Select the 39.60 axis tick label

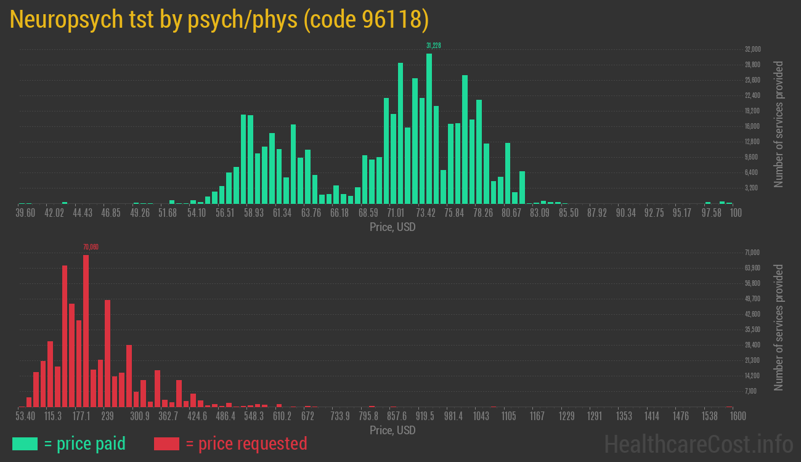[x=25, y=213]
